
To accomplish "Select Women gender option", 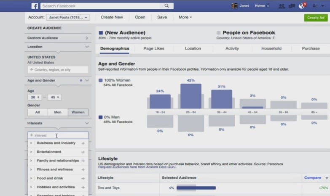I will (78, 112).
